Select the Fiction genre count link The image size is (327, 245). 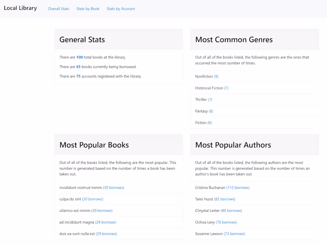[x=210, y=122]
